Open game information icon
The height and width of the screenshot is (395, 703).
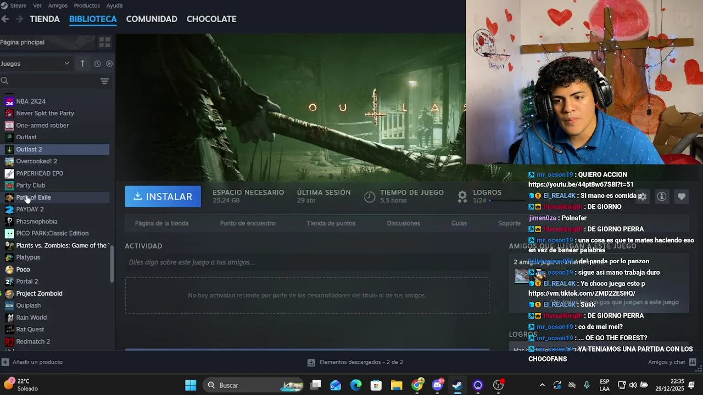pyautogui.click(x=662, y=196)
